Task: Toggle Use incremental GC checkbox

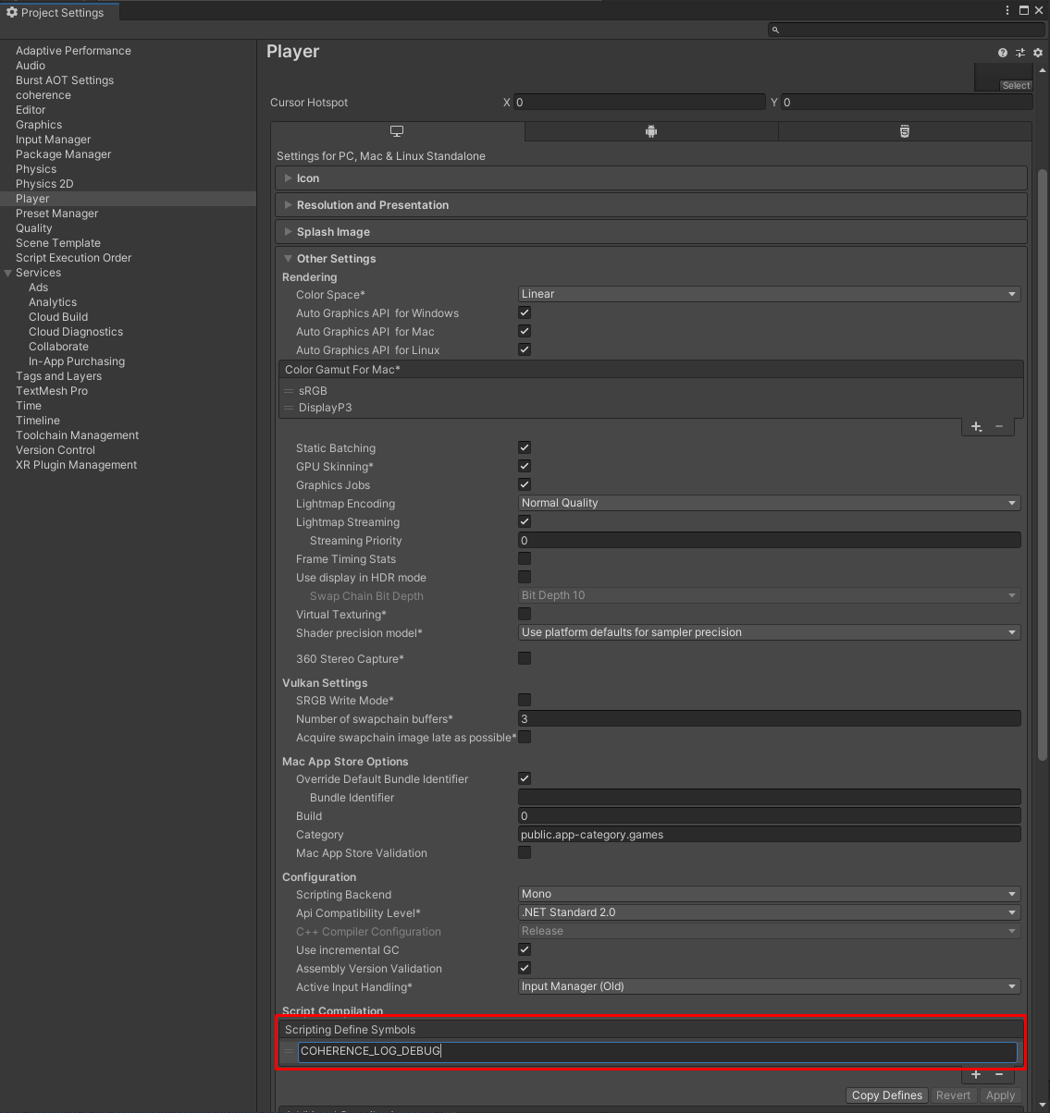Action: 525,949
